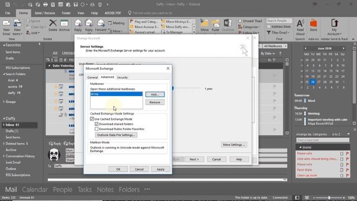357x201 pixels.
Task: Select June 26 in mini calendar
Action: tap(312, 82)
